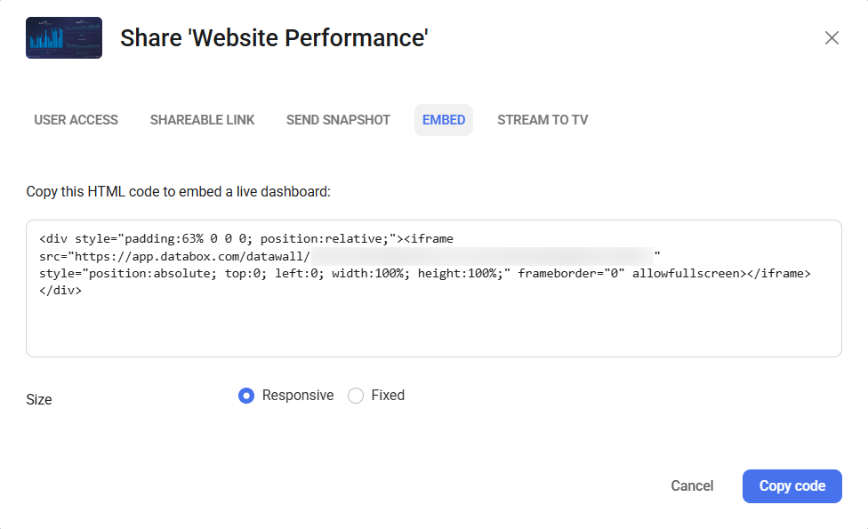The image size is (868, 529).
Task: Select the EMBED tab
Action: (444, 120)
